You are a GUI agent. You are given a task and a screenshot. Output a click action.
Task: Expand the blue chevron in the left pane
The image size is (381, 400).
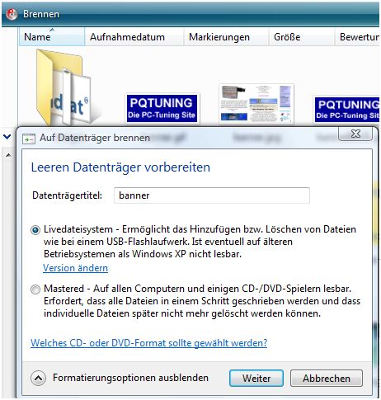pos(7,136)
